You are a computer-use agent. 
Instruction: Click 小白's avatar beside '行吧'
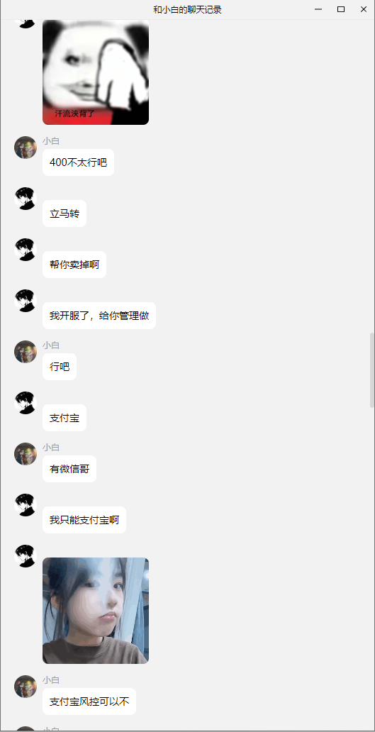pyautogui.click(x=26, y=352)
